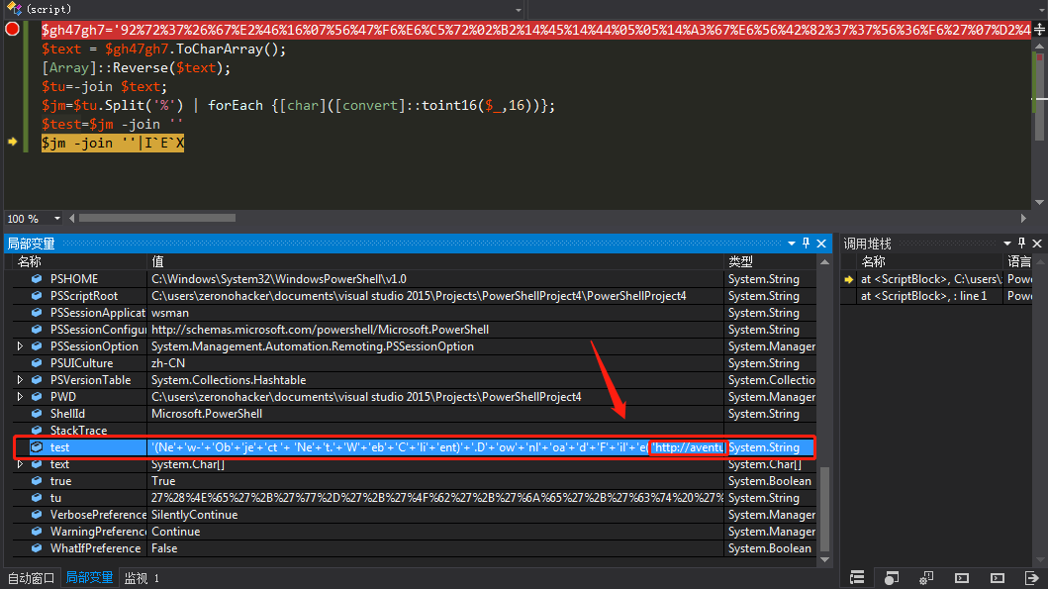Select the test variable row
The width and height of the screenshot is (1048, 589).
pos(415,447)
